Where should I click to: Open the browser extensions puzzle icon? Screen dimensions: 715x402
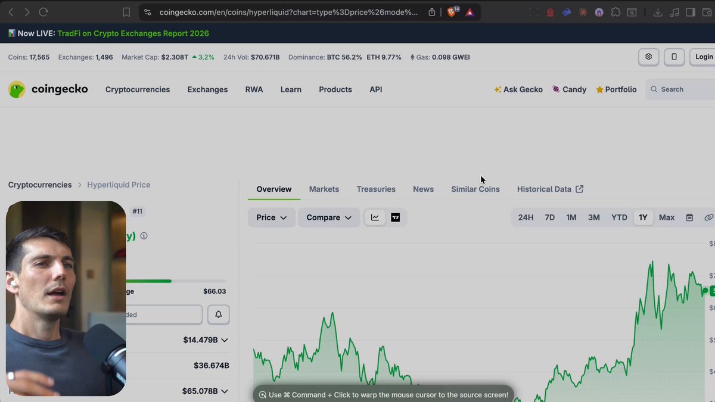pos(615,12)
